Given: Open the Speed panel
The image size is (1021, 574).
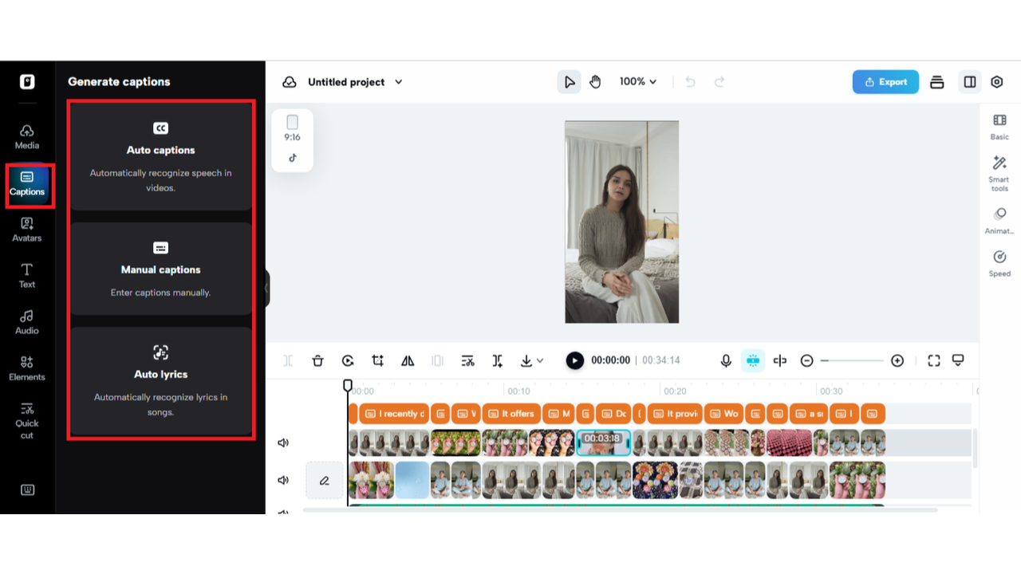Looking at the screenshot, I should (999, 264).
